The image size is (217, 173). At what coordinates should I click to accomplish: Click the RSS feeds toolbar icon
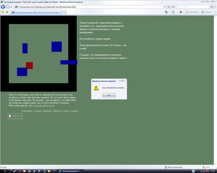[x=173, y=12]
